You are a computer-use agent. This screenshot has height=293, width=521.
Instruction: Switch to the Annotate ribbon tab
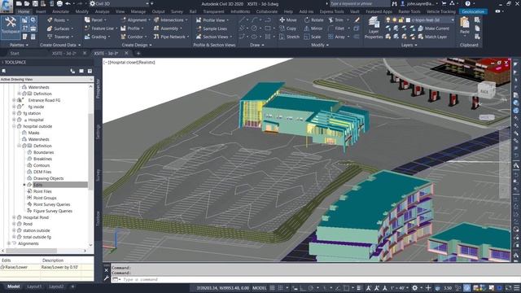click(x=61, y=11)
